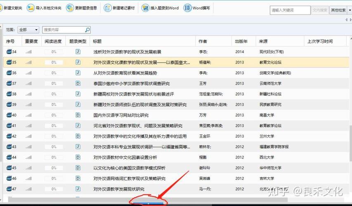Click the 请输入关键词 search field
Screen dimensions: 352x206
(x=290, y=10)
